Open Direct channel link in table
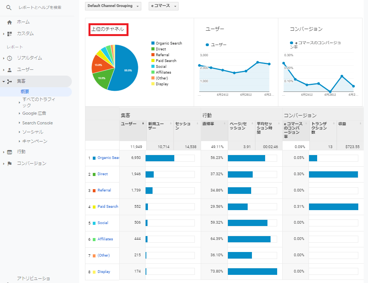This screenshot has width=368, height=283. (x=102, y=174)
